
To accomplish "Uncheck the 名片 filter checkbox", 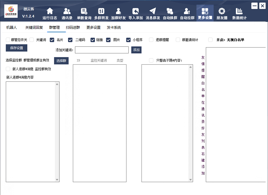I will tap(52, 40).
